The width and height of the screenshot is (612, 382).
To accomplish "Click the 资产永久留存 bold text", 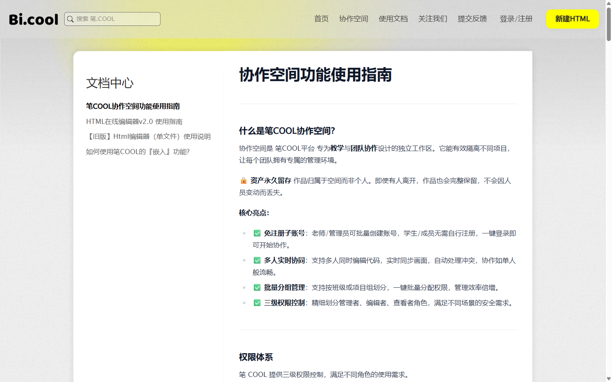I will [271, 181].
